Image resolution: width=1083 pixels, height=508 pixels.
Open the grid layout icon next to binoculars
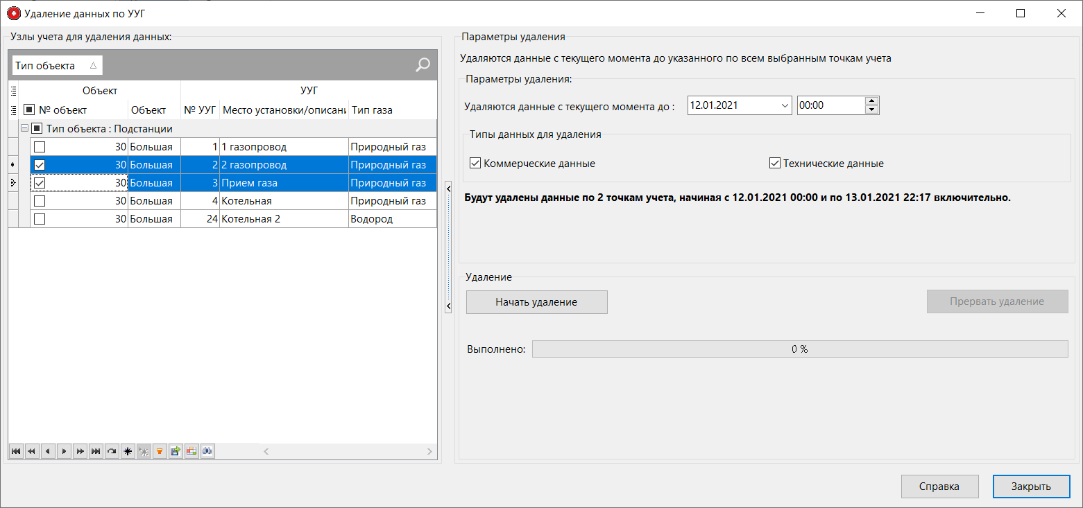click(191, 451)
